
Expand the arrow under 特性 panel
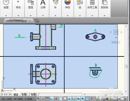pyautogui.click(x=68, y=16)
